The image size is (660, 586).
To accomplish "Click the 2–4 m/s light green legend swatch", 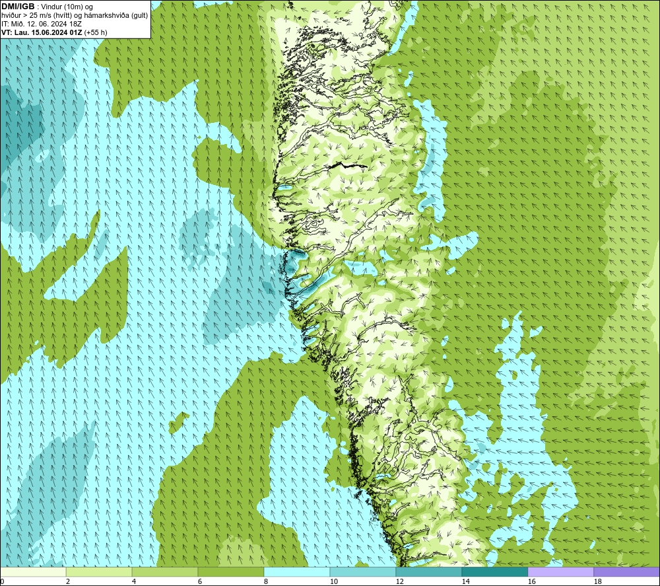I will [x=99, y=571].
